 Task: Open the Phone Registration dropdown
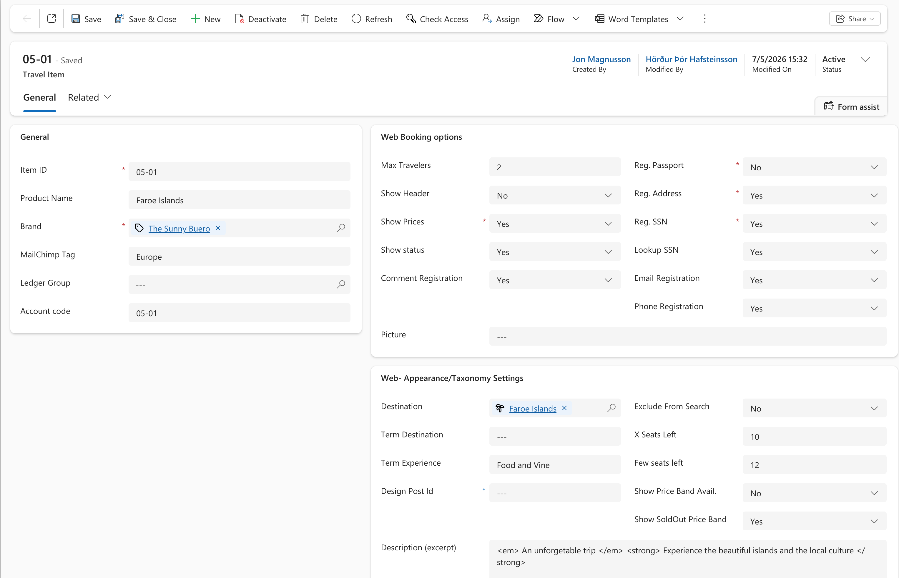[x=814, y=309]
